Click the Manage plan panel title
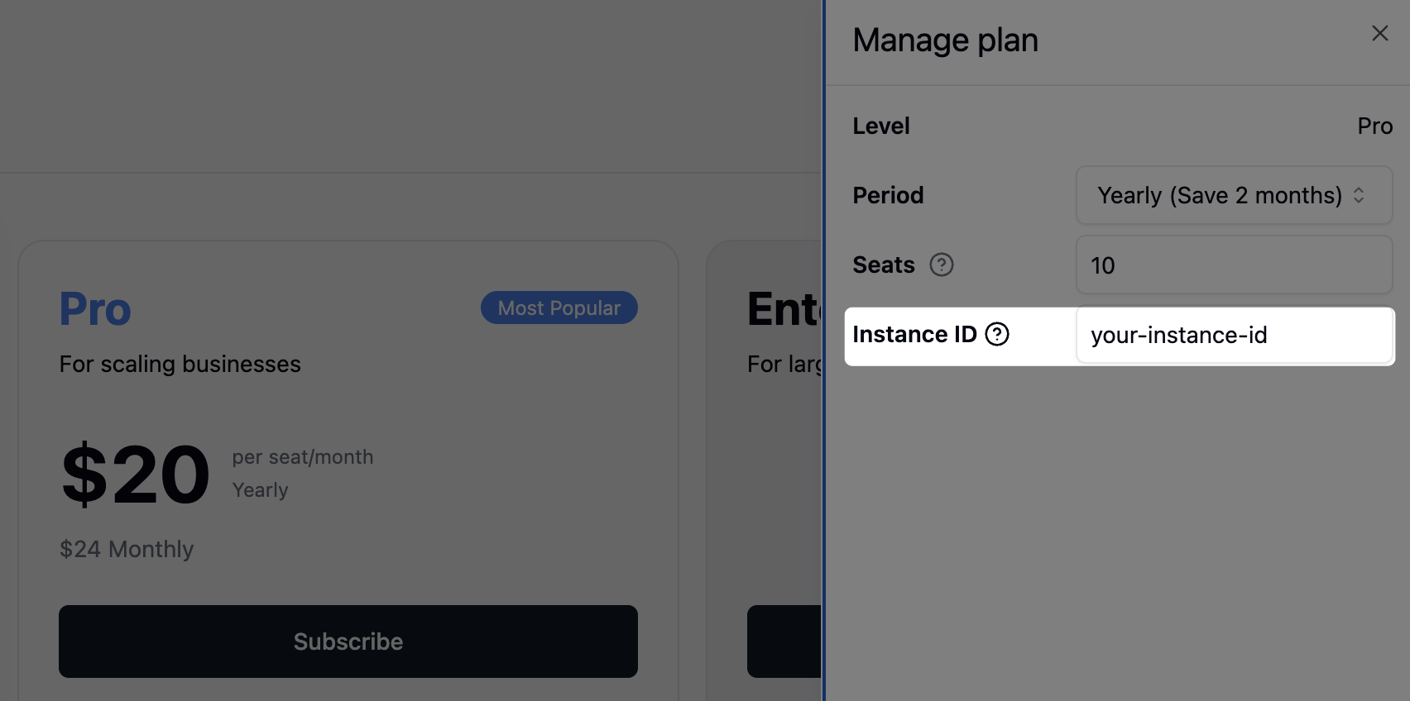Viewport: 1410px width, 701px height. click(x=944, y=39)
